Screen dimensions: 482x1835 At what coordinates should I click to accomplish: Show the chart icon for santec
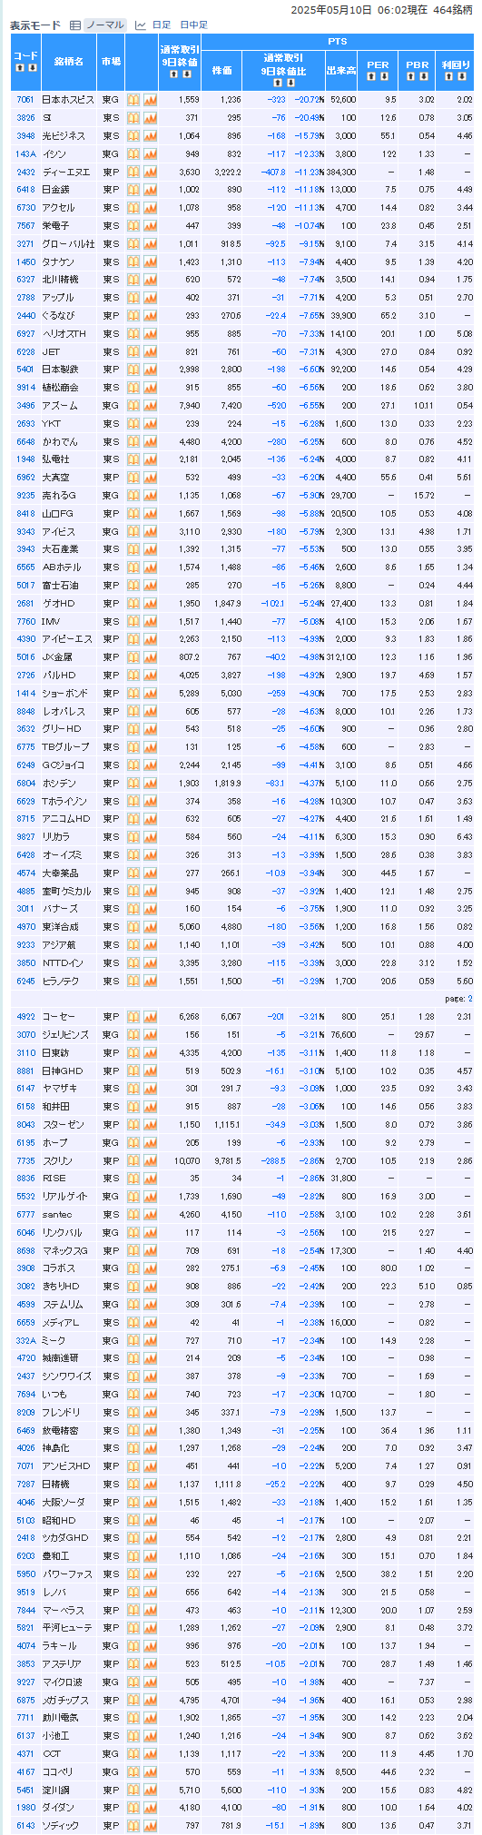[150, 1214]
